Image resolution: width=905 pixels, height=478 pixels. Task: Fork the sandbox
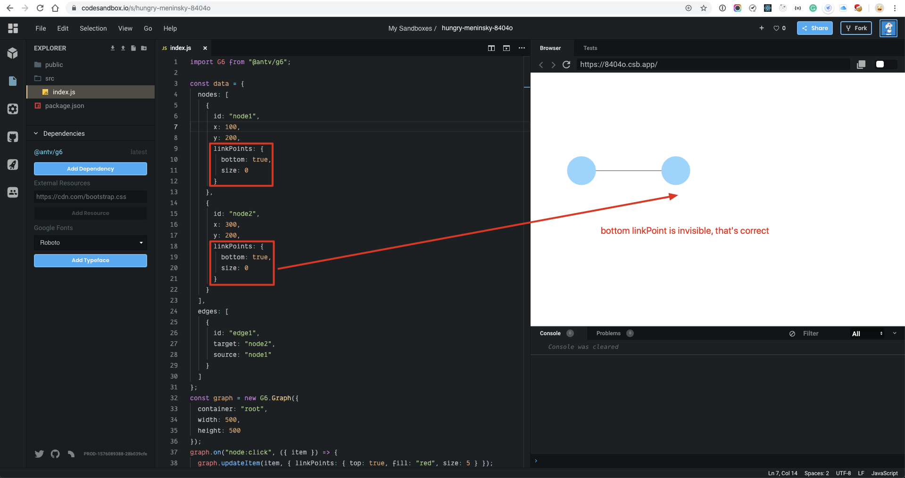856,28
